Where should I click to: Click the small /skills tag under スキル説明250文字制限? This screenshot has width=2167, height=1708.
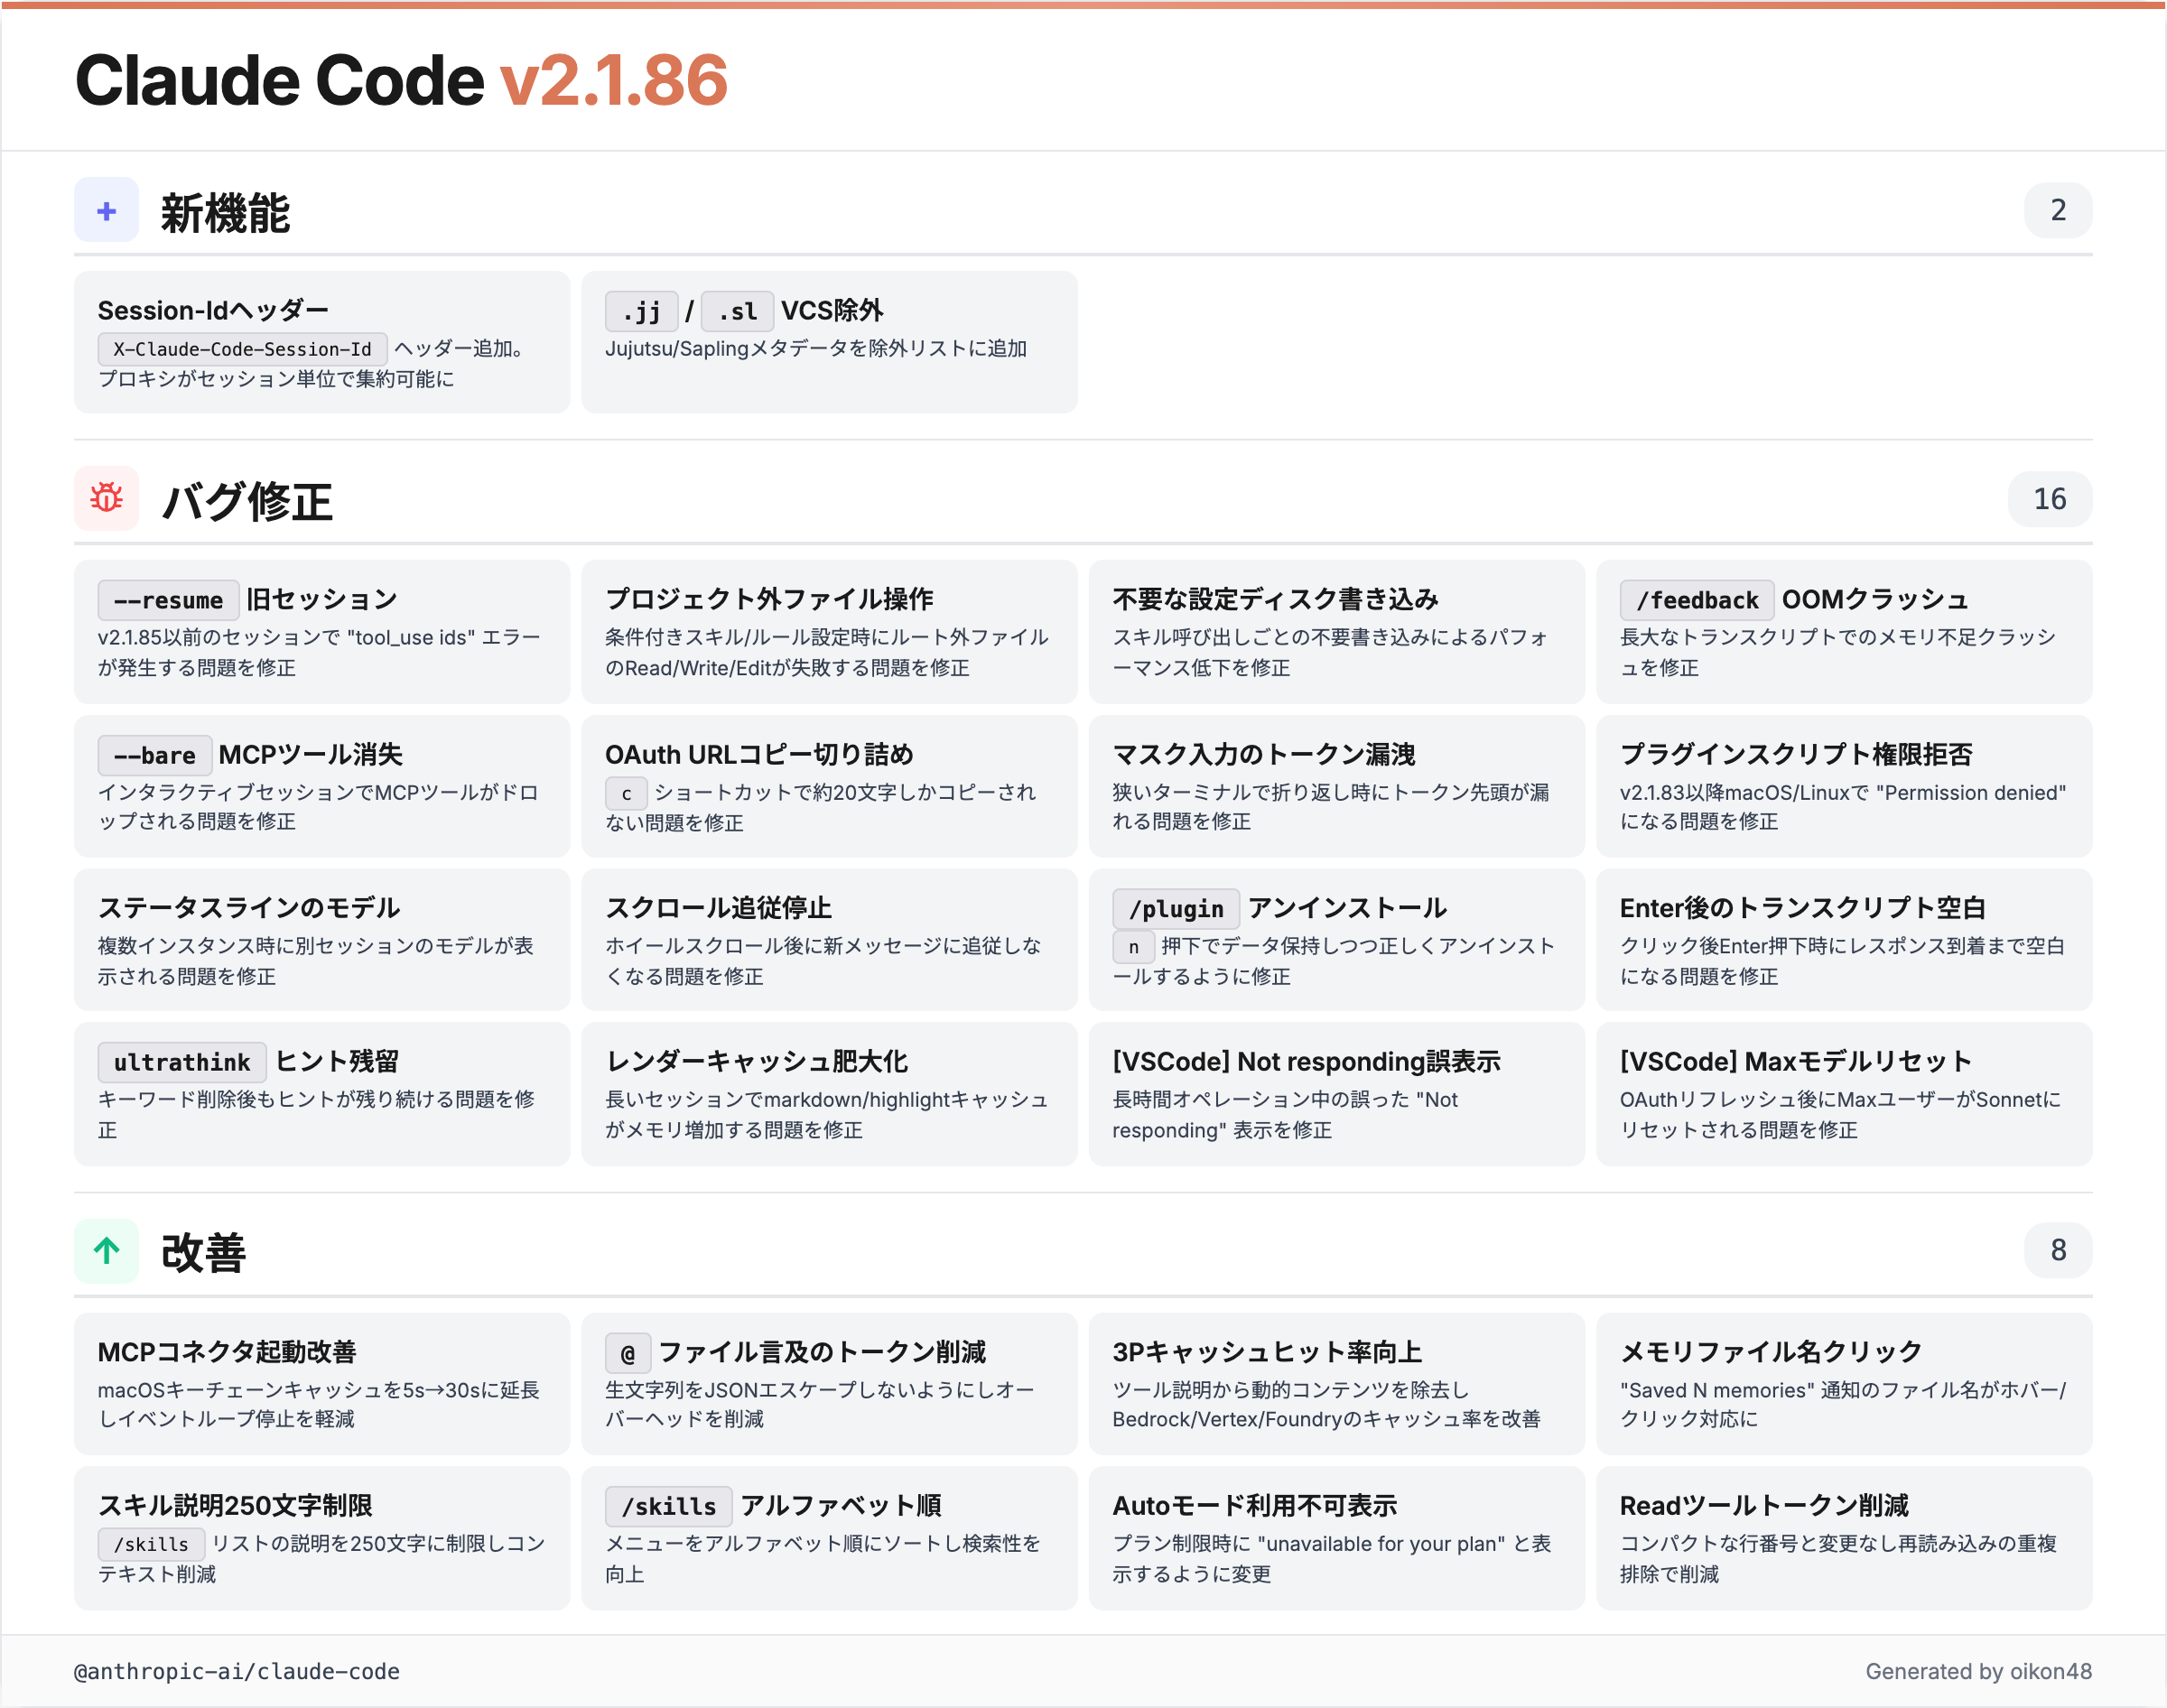151,1544
